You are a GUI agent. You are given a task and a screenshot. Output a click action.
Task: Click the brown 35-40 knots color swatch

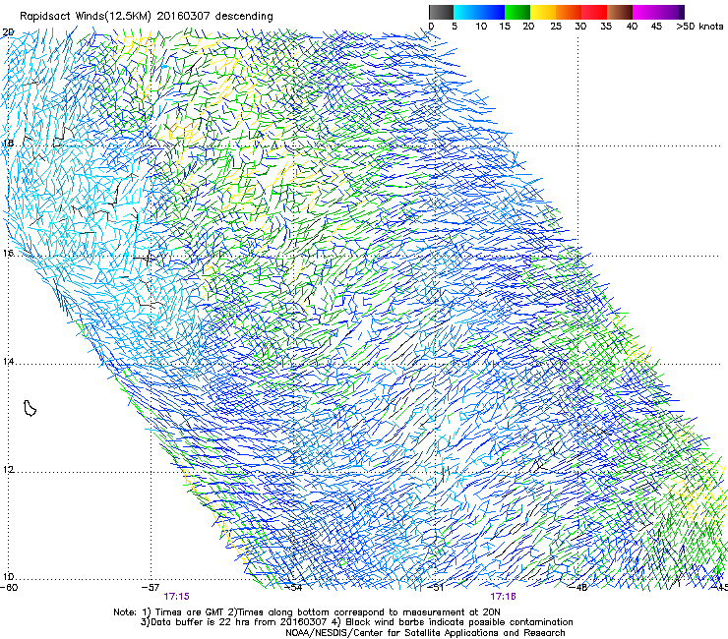(620, 12)
